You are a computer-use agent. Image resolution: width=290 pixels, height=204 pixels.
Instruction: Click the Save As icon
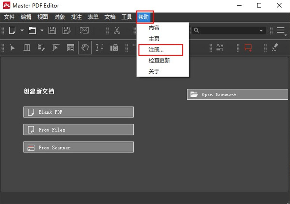point(66,30)
